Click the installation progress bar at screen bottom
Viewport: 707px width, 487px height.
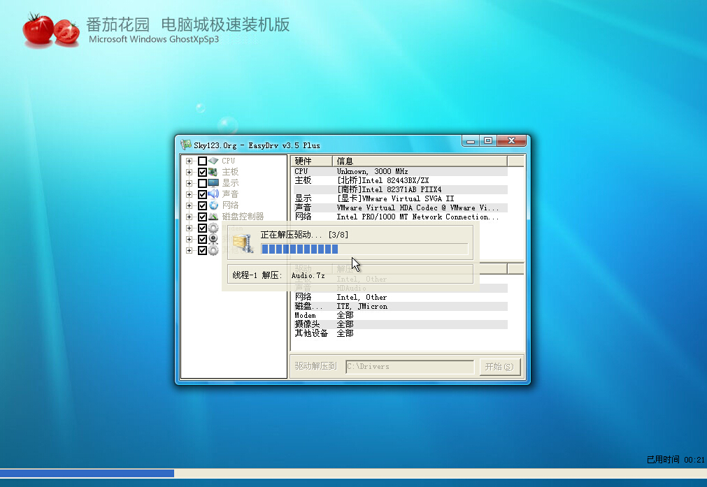(x=354, y=473)
